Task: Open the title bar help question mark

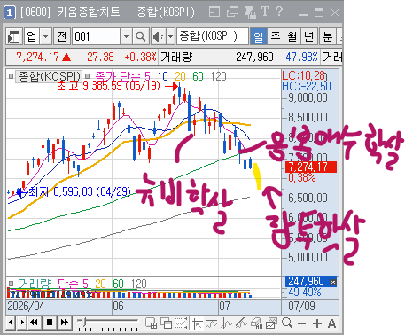Action: click(x=279, y=12)
